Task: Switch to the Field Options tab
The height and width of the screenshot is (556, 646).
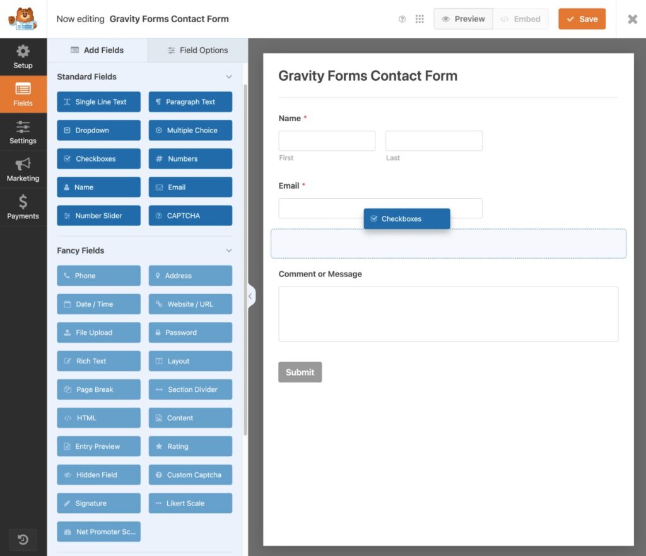Action: [x=197, y=50]
